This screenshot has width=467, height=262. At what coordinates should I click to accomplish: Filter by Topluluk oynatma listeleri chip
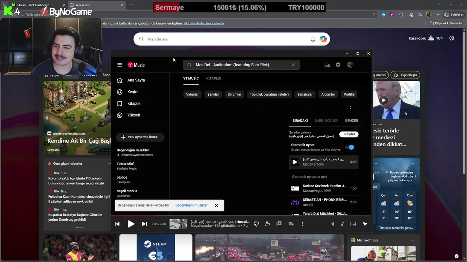(x=269, y=94)
